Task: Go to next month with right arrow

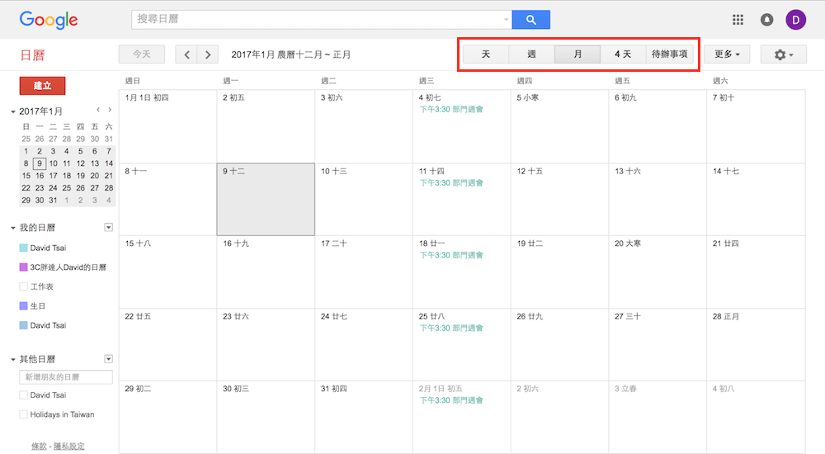Action: (x=208, y=54)
